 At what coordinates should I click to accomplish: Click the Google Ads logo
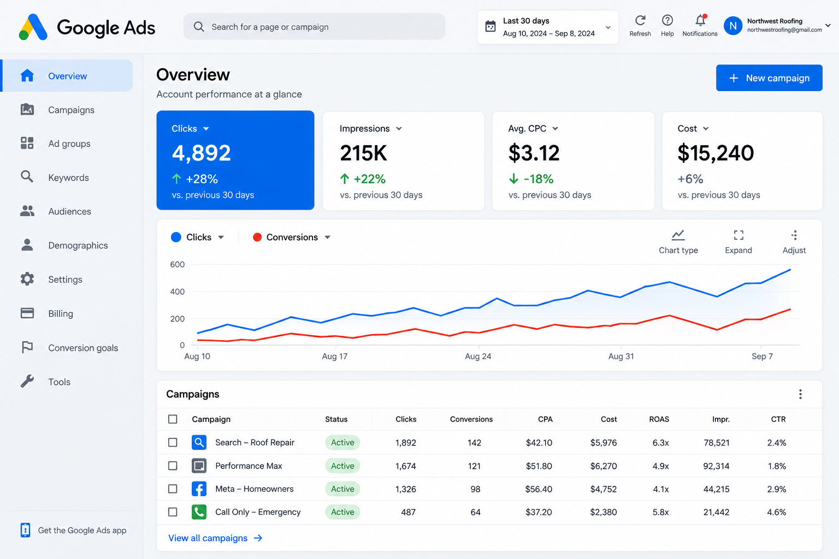pos(87,27)
